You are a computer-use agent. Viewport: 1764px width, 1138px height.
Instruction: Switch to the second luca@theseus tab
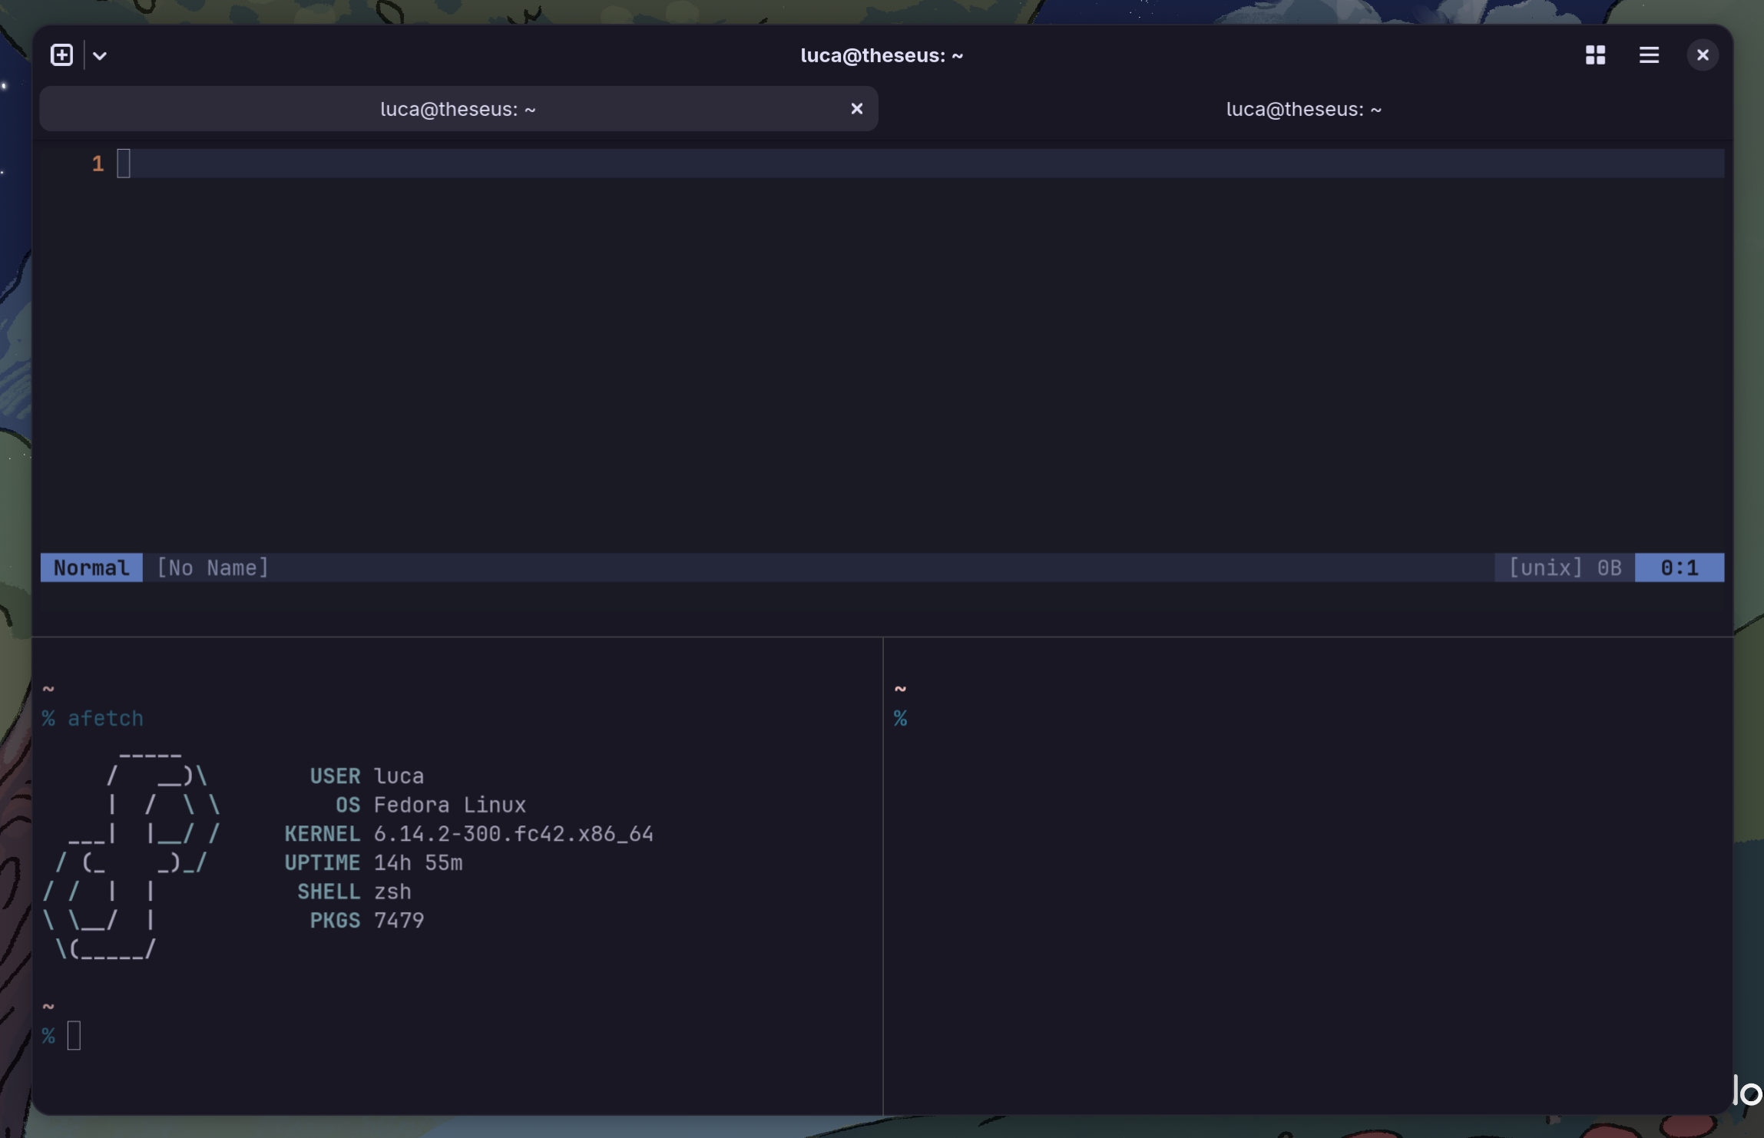click(1304, 109)
